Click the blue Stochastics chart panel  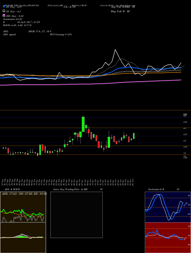[x=168, y=207]
